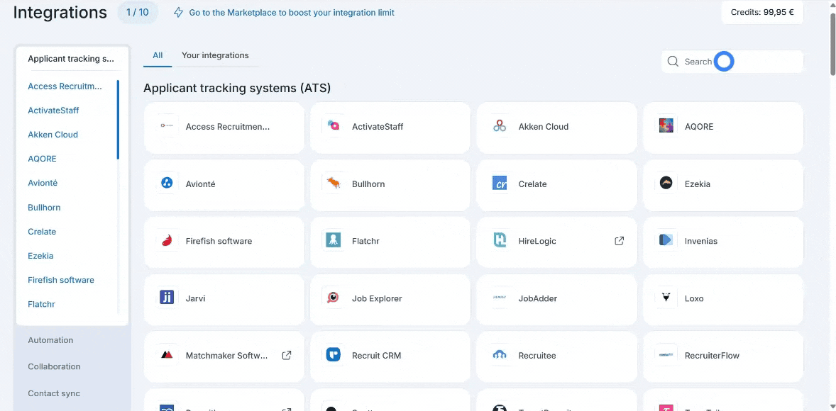836x411 pixels.
Task: Click the 'Jarvi' card name text
Action: [x=195, y=298]
